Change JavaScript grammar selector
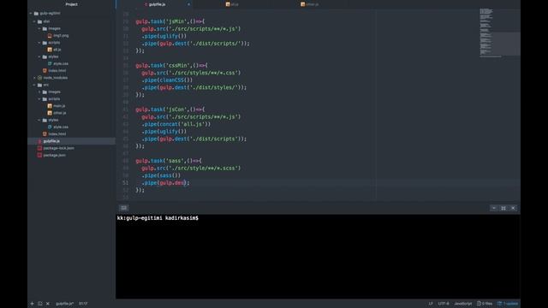The height and width of the screenshot is (308, 548). click(462, 304)
